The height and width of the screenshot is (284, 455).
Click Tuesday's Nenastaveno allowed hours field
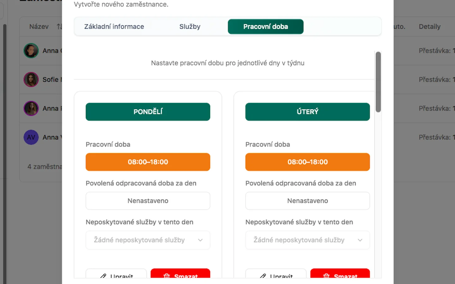307,201
